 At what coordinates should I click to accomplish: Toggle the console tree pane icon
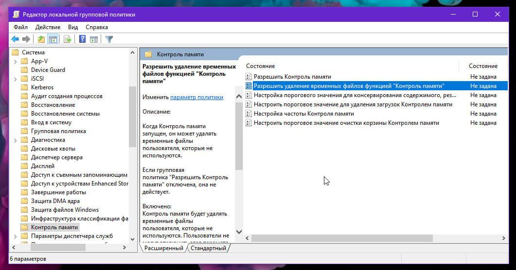click(x=53, y=39)
